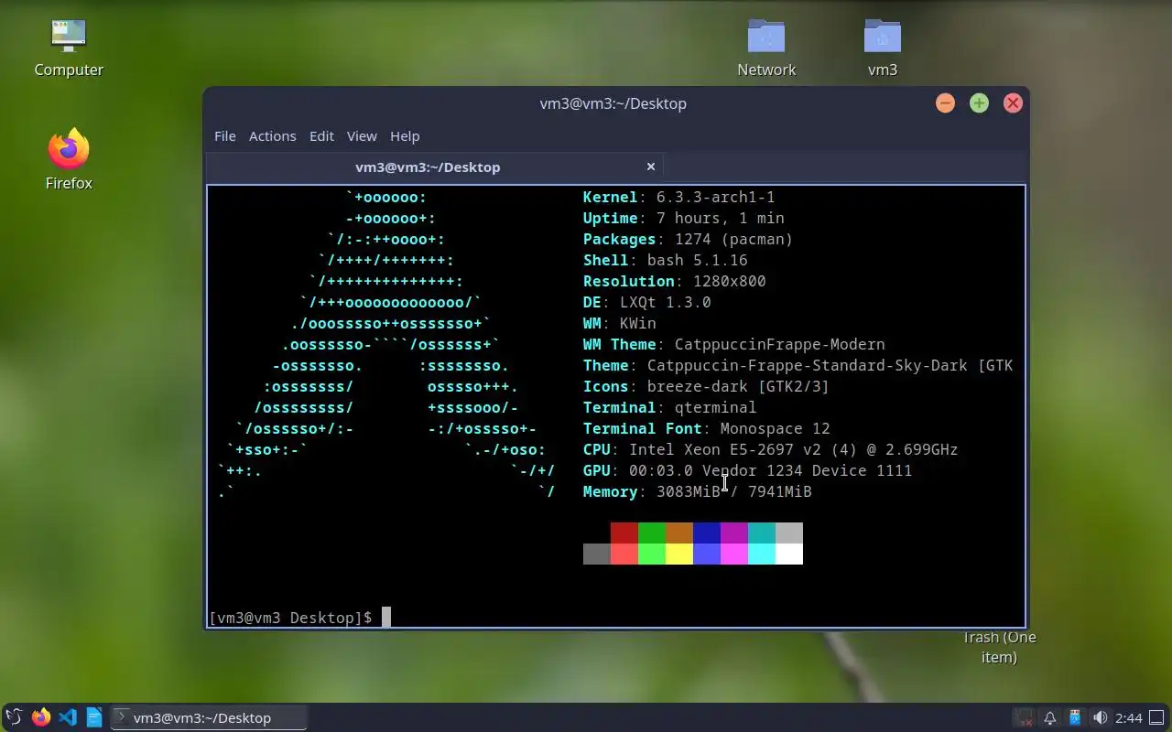Launch Firefox from the panel quick launch
The image size is (1172, 732).
tap(40, 717)
